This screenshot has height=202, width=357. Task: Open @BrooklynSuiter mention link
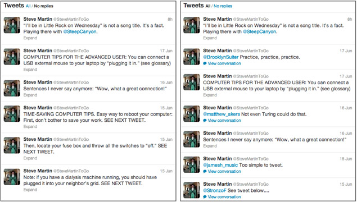pyautogui.click(x=221, y=57)
